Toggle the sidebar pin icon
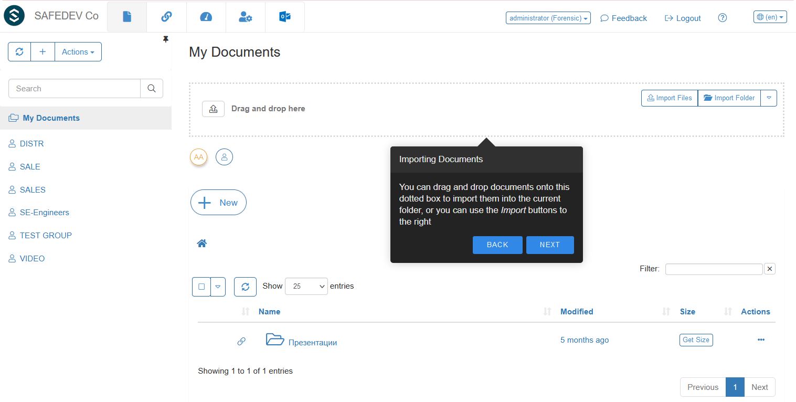 click(x=166, y=39)
